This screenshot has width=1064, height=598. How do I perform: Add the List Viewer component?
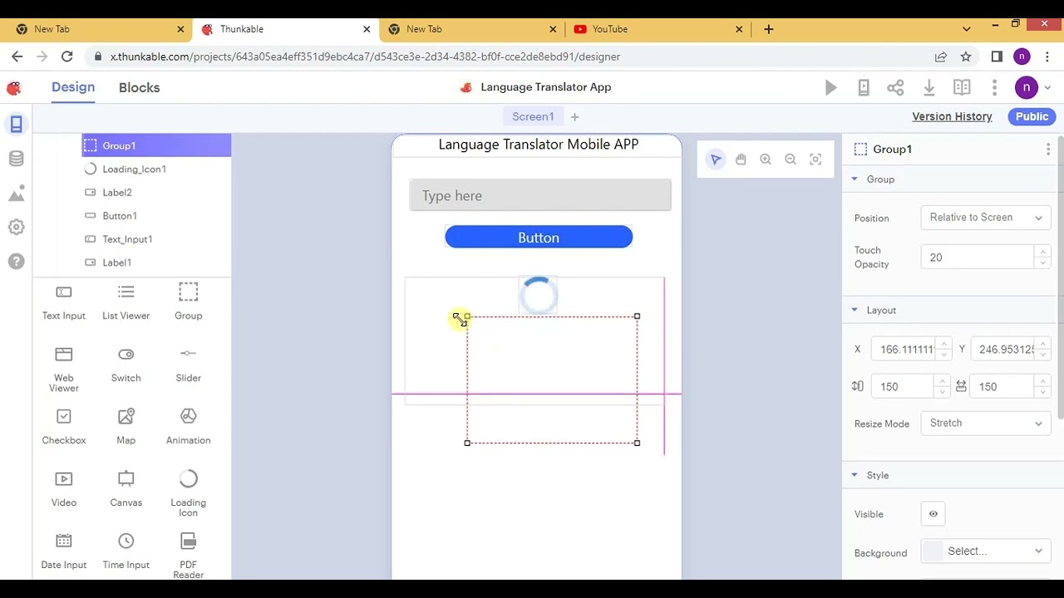[x=126, y=302]
